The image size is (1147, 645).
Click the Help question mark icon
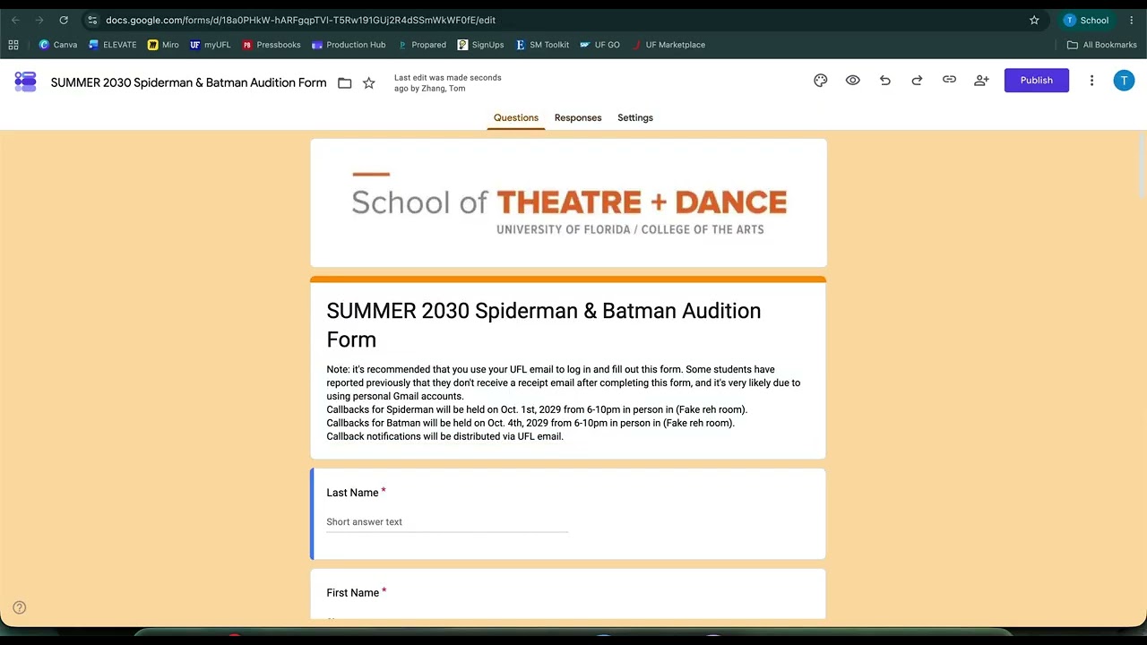(20, 607)
